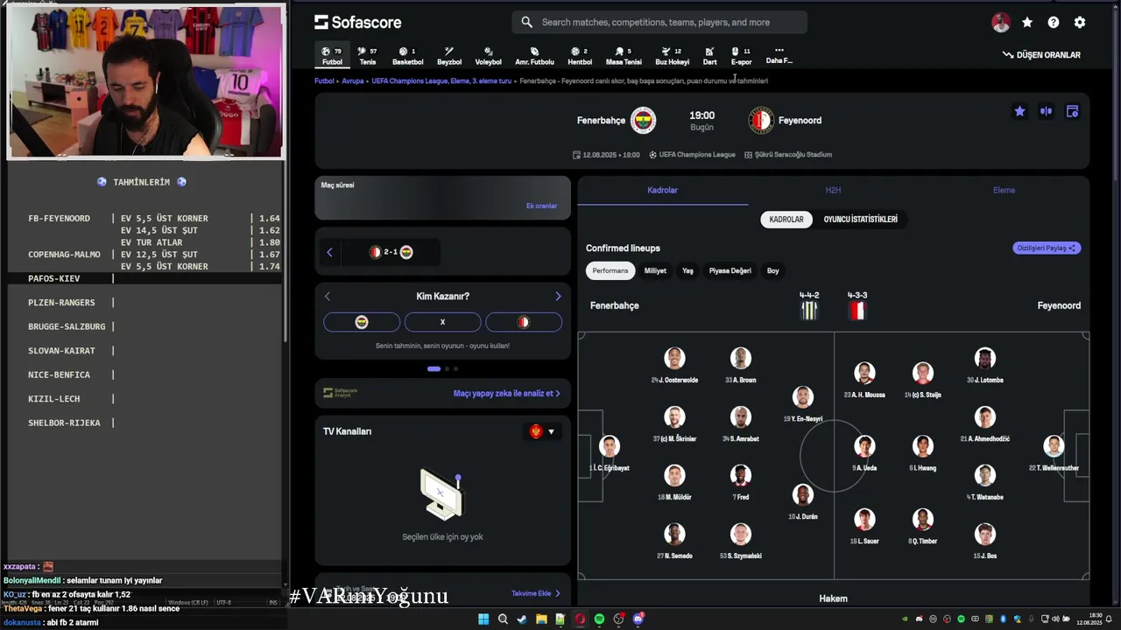The height and width of the screenshot is (630, 1121).
Task: Focus the Sofascore search field
Action: point(659,22)
